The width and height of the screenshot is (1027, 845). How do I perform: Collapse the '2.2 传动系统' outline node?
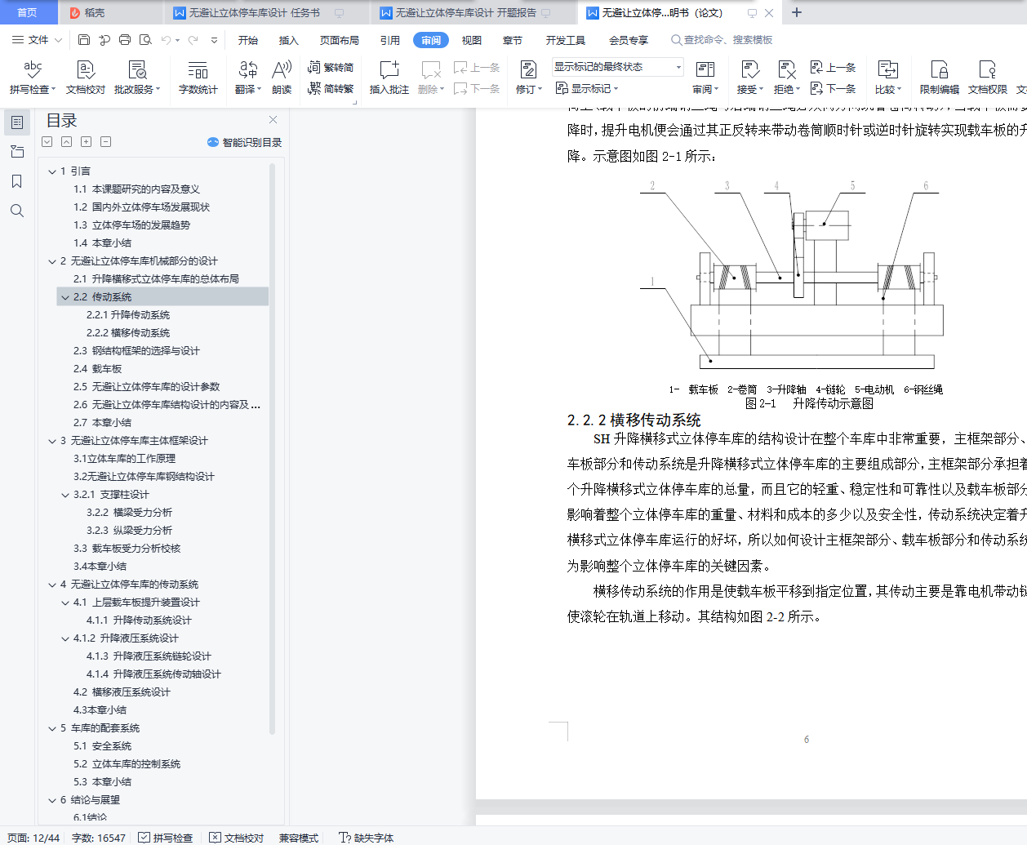click(x=65, y=297)
